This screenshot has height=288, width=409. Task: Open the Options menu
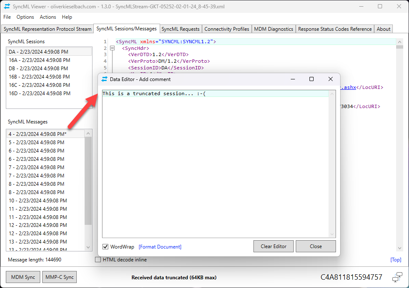pos(25,17)
